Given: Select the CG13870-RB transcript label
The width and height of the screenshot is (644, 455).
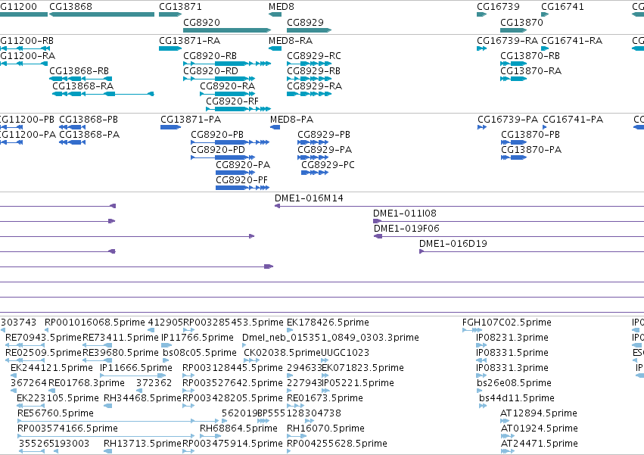Looking at the screenshot, I should click(530, 56).
